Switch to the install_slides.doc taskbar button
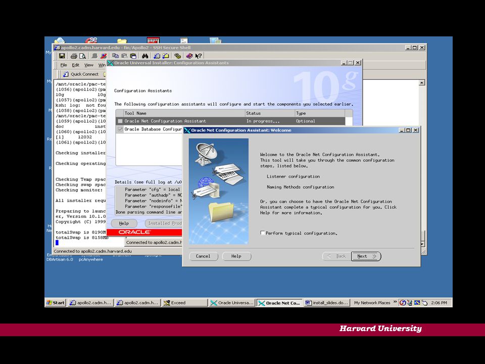 [327, 303]
